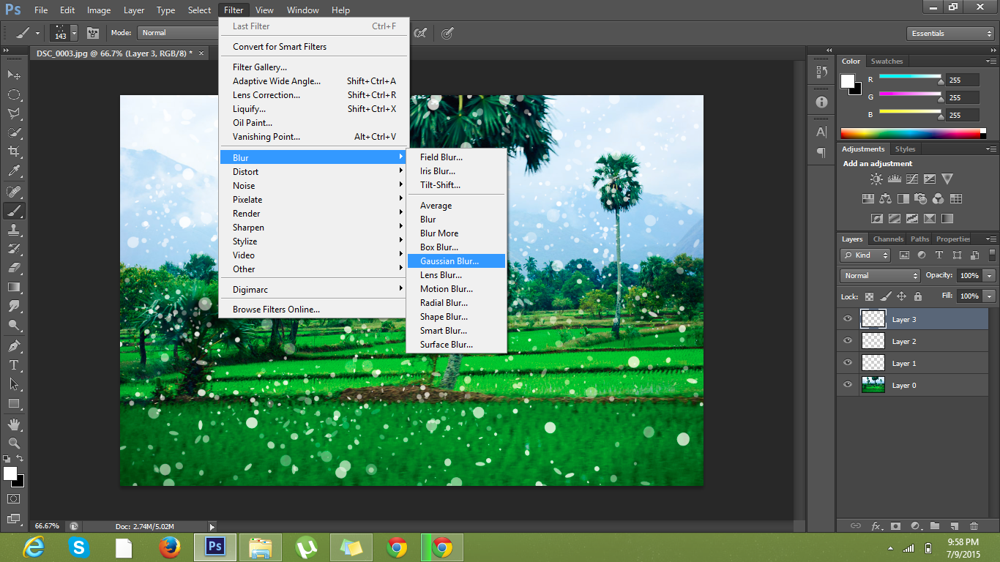
Task: Switch to the Swatches tab
Action: click(x=887, y=61)
